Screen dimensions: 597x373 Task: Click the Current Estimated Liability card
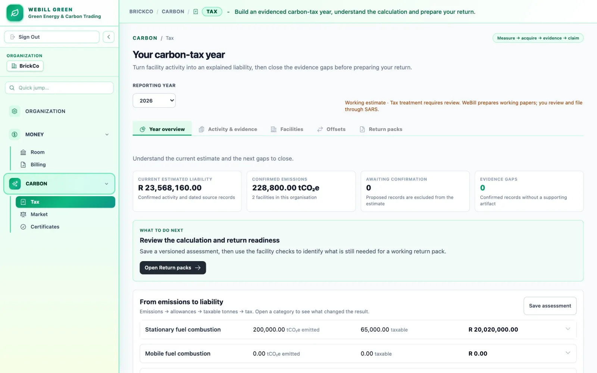coord(187,191)
